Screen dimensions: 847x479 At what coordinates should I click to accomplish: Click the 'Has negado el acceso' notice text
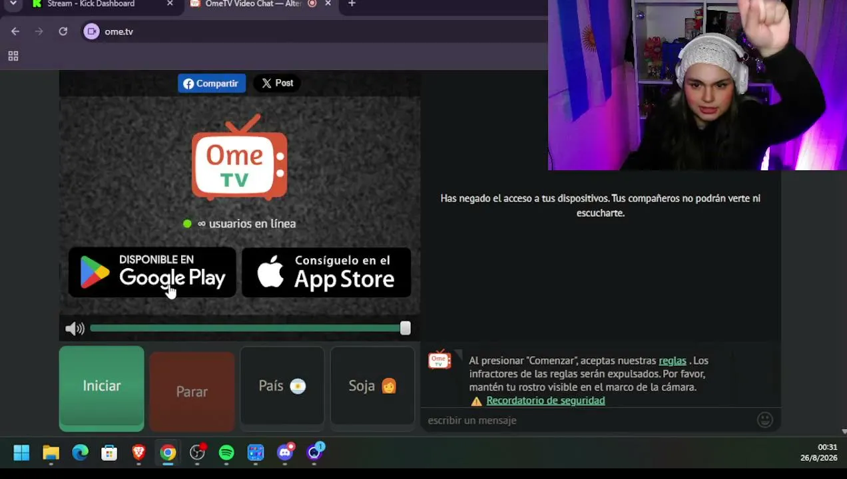[x=600, y=206]
